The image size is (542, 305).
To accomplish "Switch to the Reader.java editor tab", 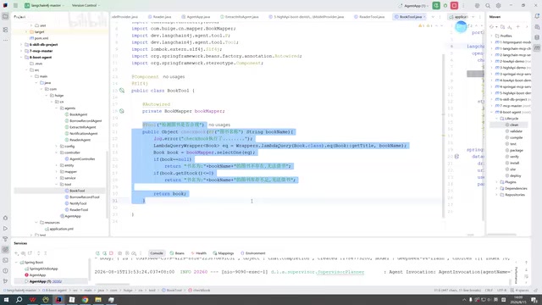I will tap(160, 17).
